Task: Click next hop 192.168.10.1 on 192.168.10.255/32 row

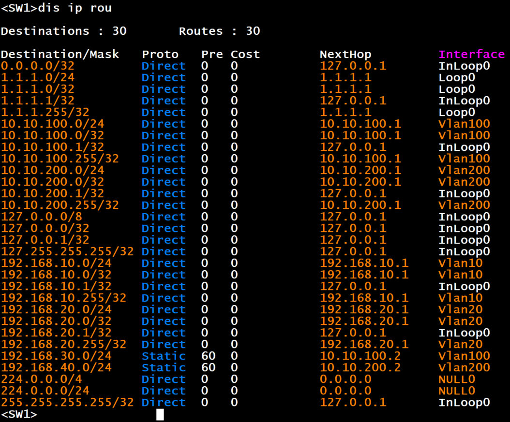Action: click(364, 298)
